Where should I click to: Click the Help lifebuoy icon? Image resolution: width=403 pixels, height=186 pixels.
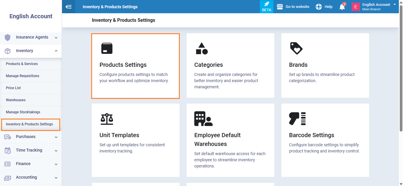(x=319, y=7)
